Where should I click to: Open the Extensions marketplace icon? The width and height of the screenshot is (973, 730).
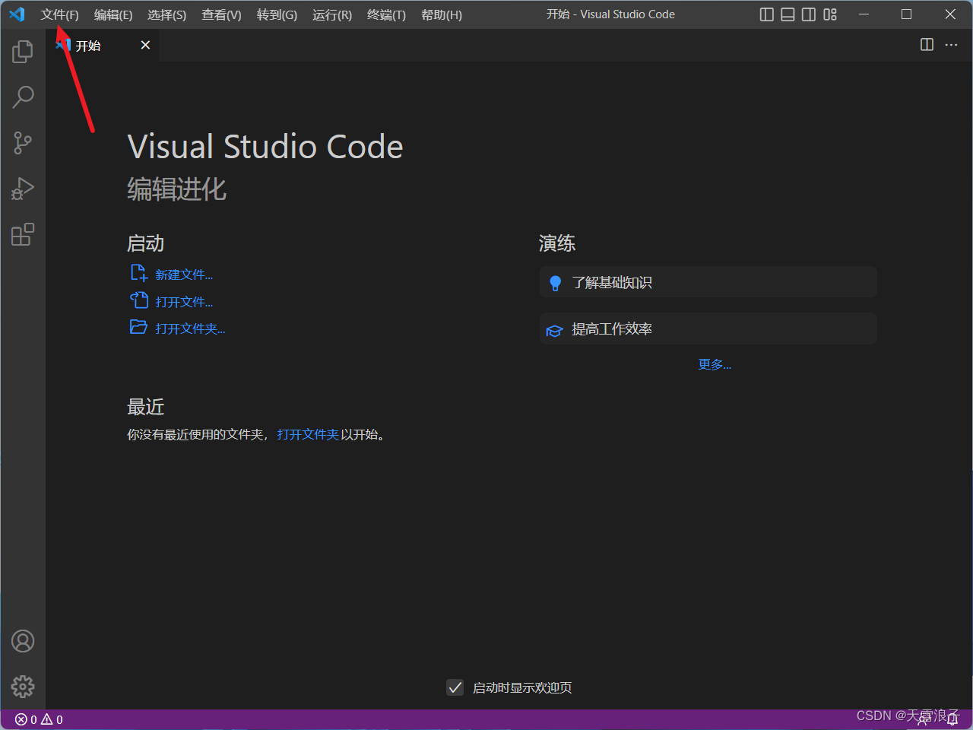[23, 235]
